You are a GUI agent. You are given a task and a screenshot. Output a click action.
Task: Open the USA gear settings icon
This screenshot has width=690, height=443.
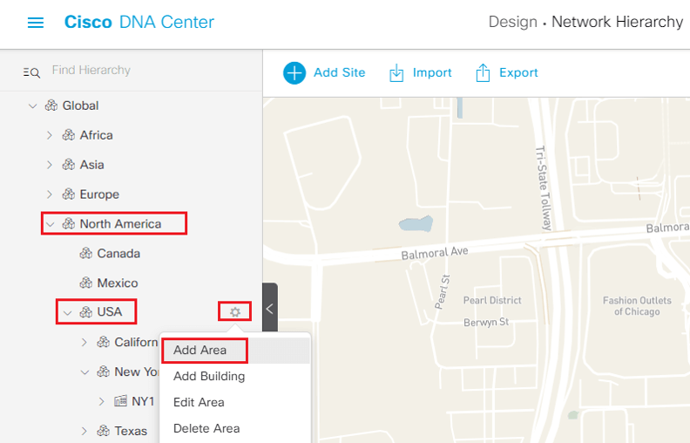(235, 312)
